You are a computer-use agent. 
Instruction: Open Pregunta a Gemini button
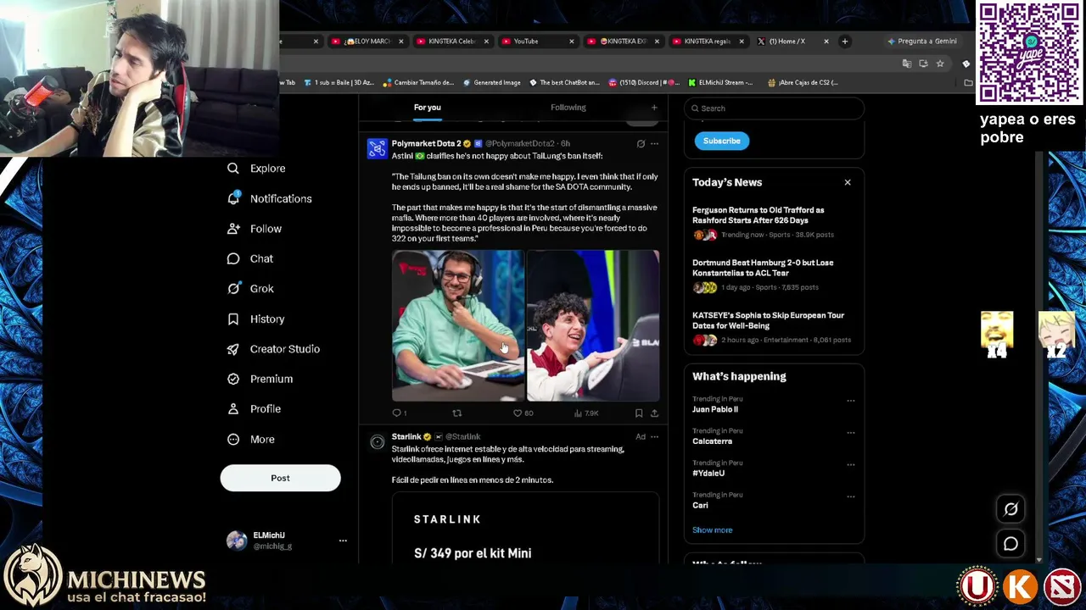[922, 41]
